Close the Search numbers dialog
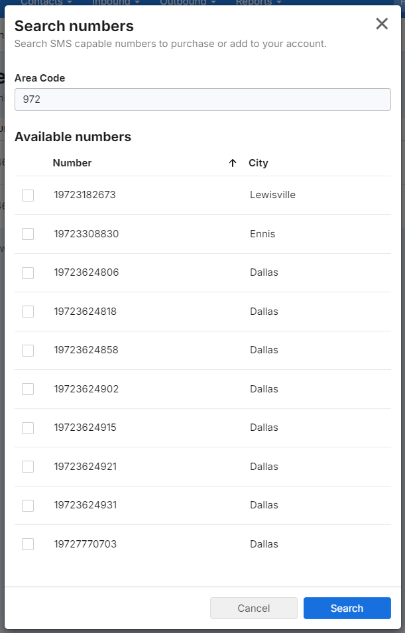Viewport: 405px width, 633px height. [382, 24]
